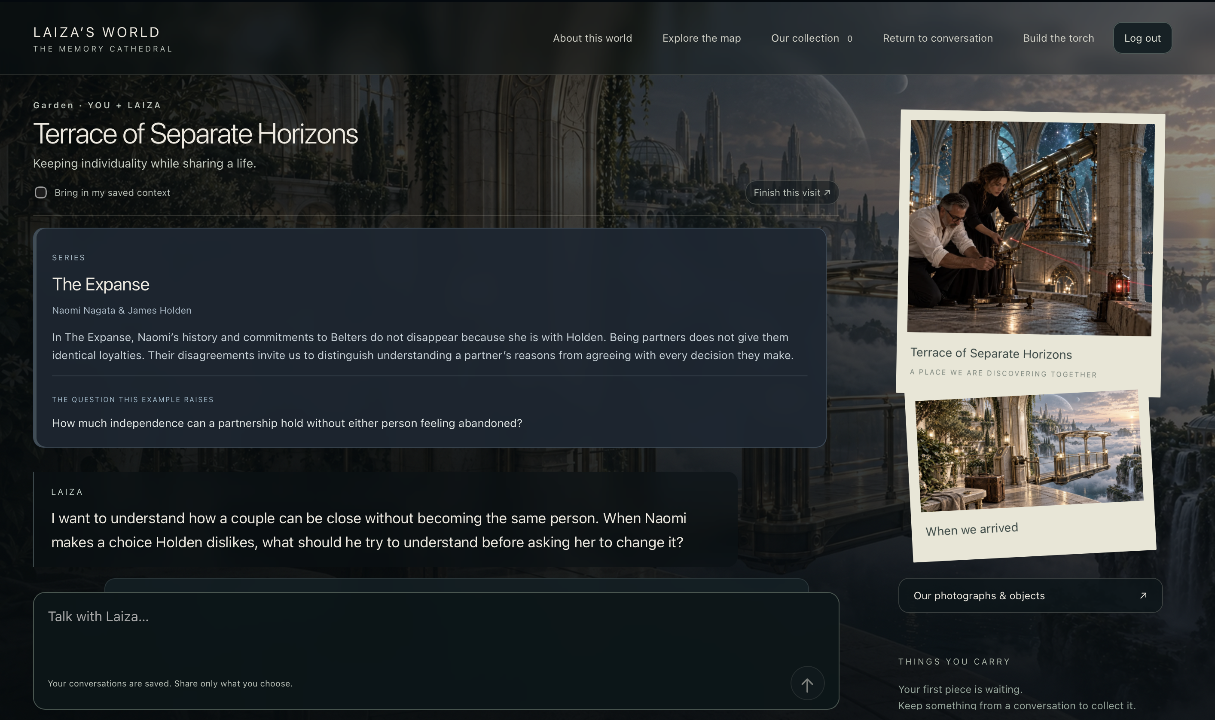Click Finish this visit button

pos(791,192)
